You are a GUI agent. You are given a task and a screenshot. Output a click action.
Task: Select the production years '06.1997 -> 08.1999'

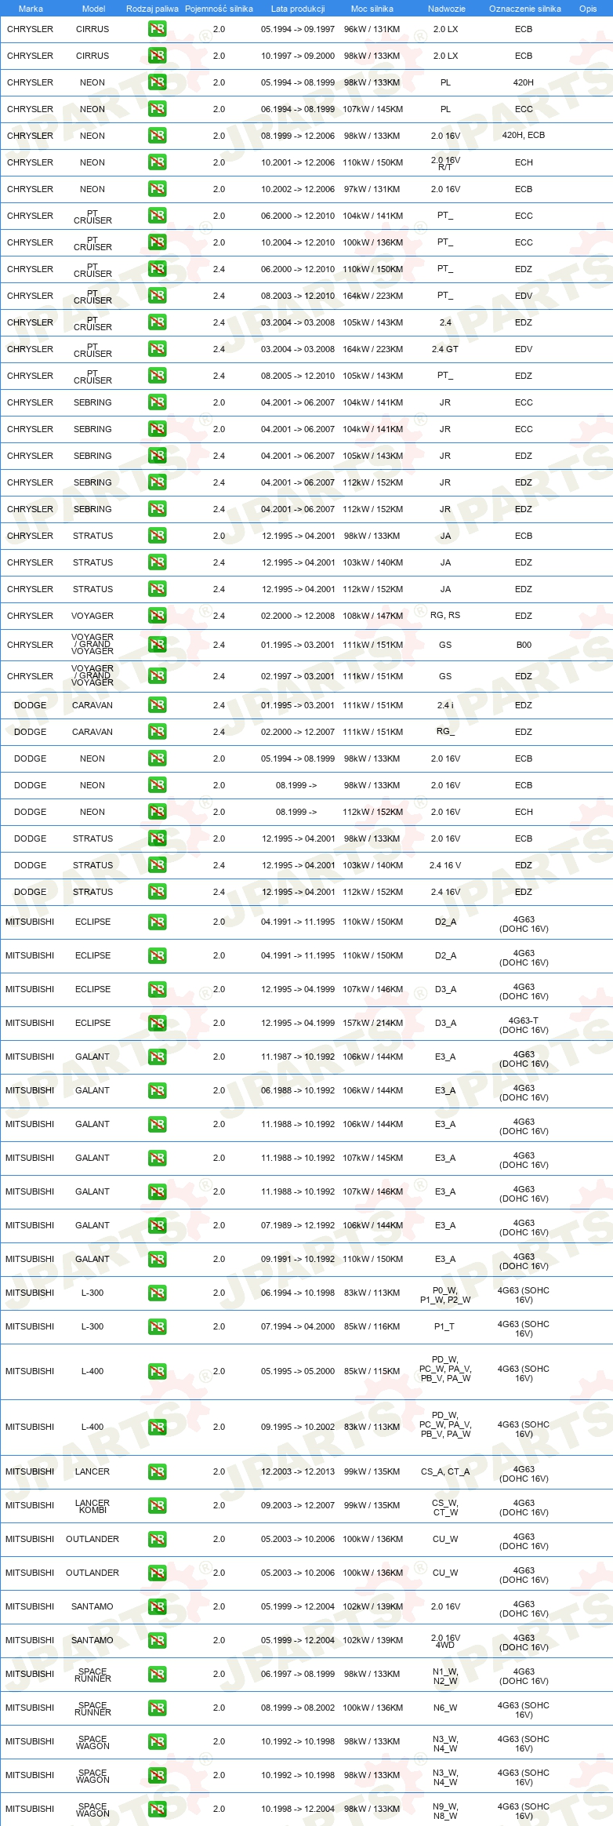click(298, 1674)
